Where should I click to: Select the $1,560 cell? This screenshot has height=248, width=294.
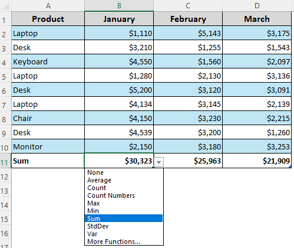click(188, 61)
